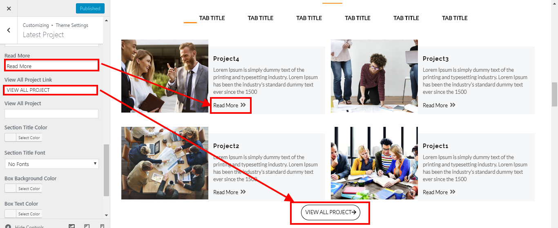Open the Section Title Font dropdown
The width and height of the screenshot is (558, 228).
pos(51,164)
